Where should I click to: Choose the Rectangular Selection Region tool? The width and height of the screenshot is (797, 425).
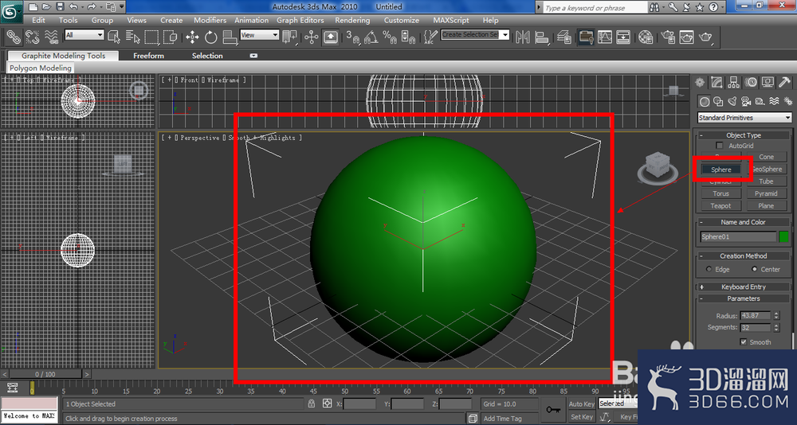click(151, 37)
